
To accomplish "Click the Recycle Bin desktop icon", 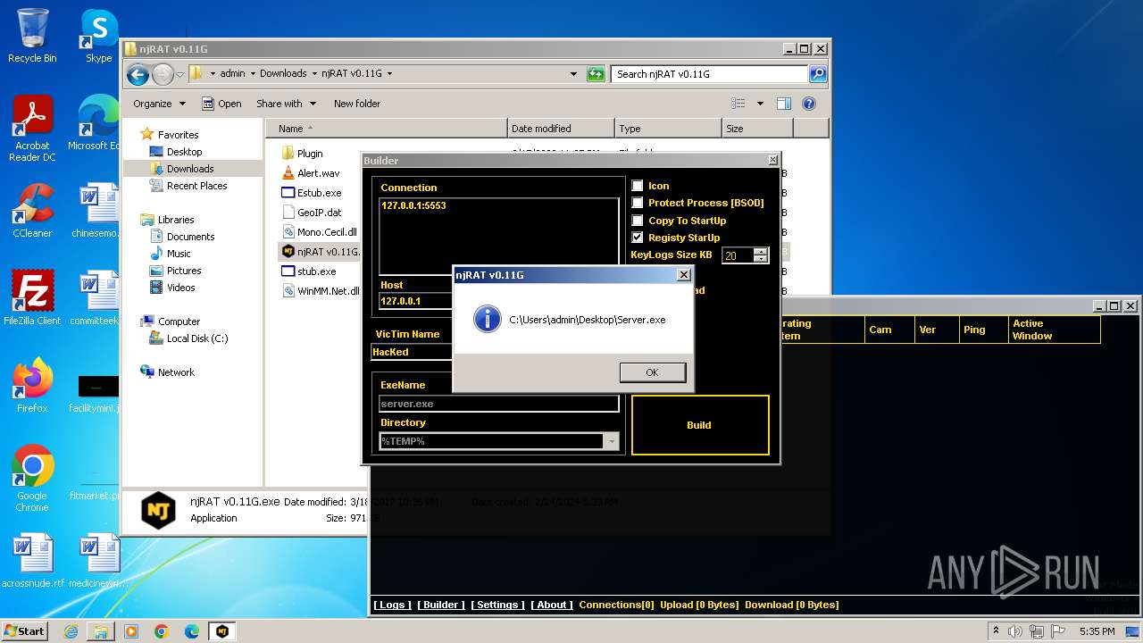I will point(32,36).
